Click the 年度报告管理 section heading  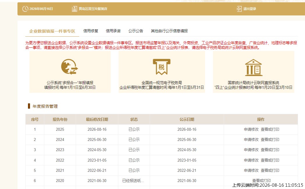[x=45, y=106]
